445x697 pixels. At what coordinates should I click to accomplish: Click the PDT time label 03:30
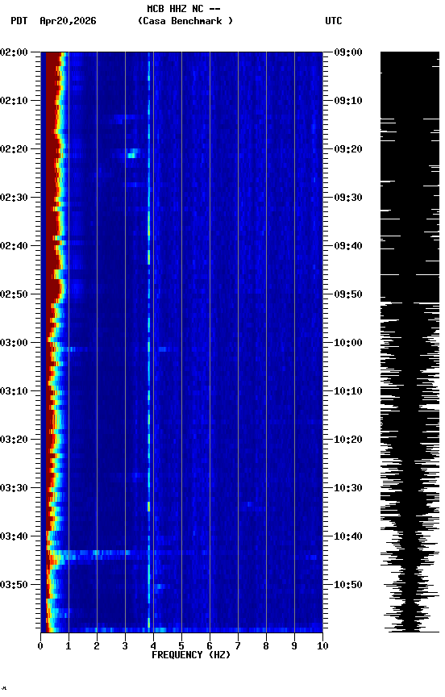(x=14, y=489)
